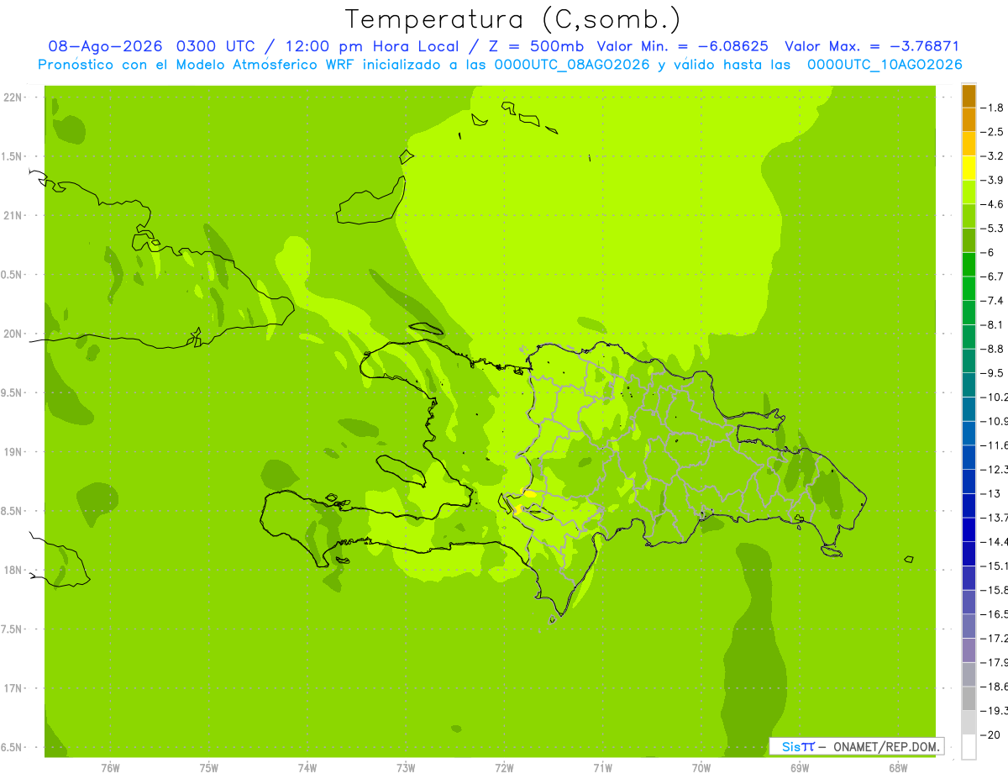1008x779 pixels.
Task: Pick the dark blue swatch between -13.7 and -14.4
Action: [969, 529]
